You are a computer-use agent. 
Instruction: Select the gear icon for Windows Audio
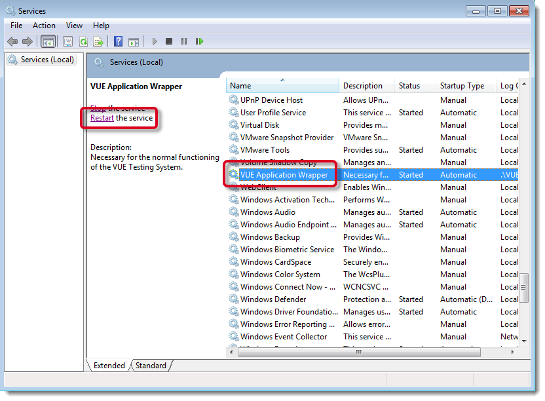coord(234,212)
